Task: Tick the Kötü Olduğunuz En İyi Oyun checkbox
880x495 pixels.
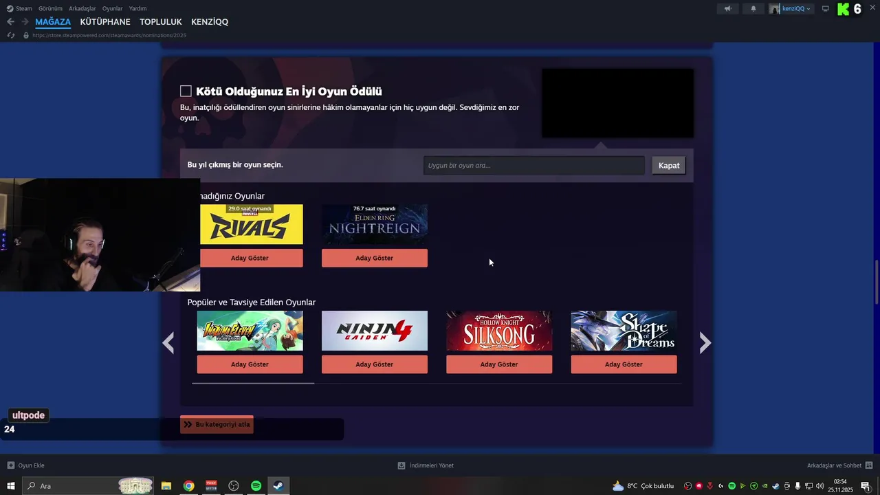Action: [x=186, y=91]
